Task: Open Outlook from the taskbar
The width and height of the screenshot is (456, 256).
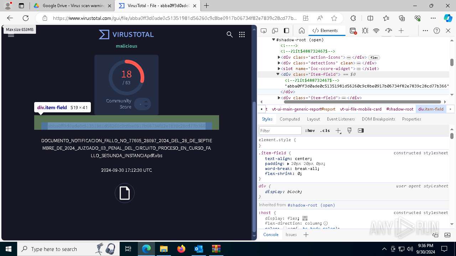Action: 198,249
